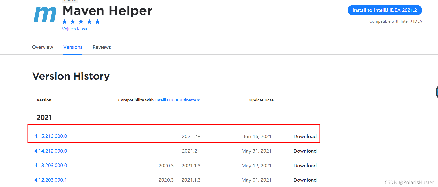Download version 4.12.203.000.1
This screenshot has width=438, height=187.
[x=305, y=180]
